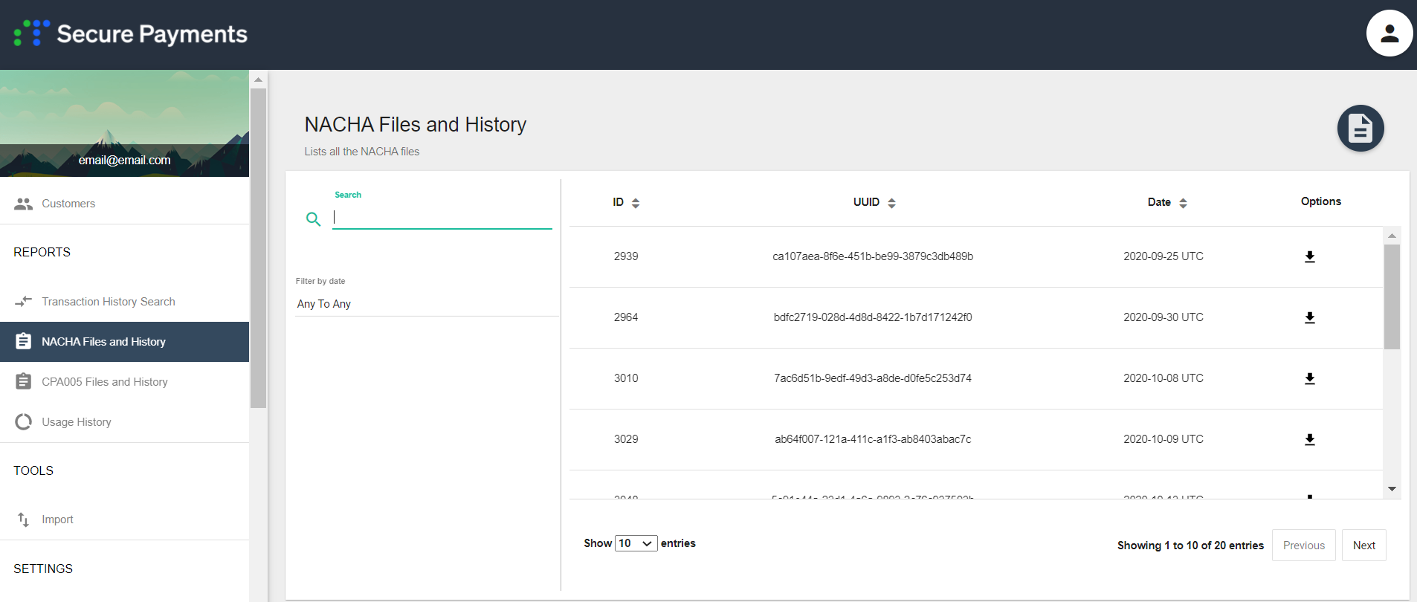Click the 'NACHA Files and History' page title

point(416,124)
